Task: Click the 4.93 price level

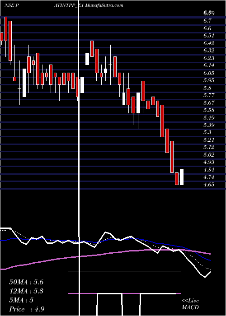Action: click(209, 162)
